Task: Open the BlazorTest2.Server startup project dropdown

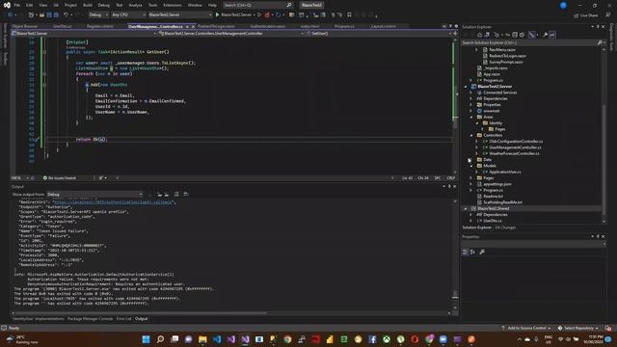Action: (x=180, y=14)
